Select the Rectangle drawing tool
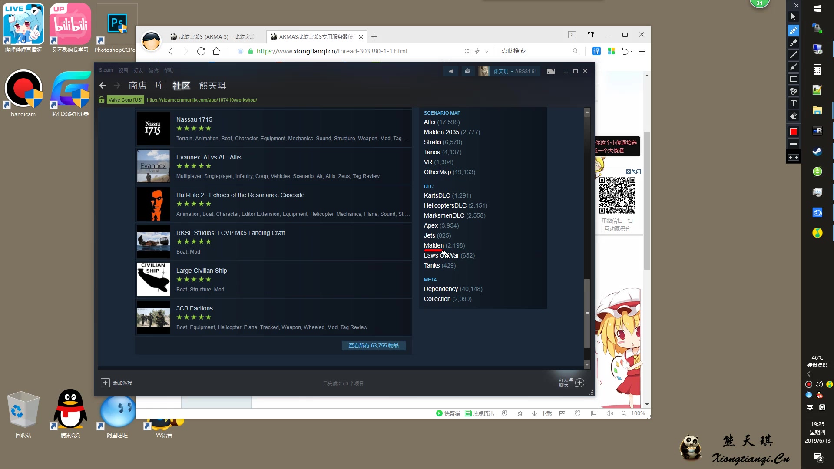The height and width of the screenshot is (469, 834). (794, 79)
